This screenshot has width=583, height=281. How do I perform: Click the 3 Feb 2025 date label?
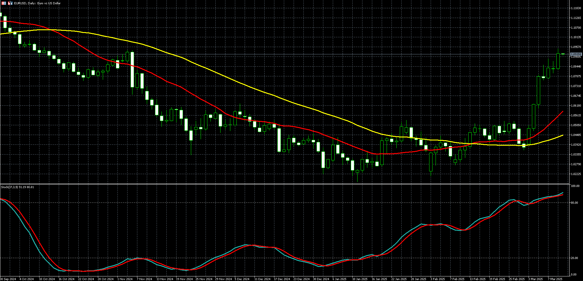[x=437, y=279]
